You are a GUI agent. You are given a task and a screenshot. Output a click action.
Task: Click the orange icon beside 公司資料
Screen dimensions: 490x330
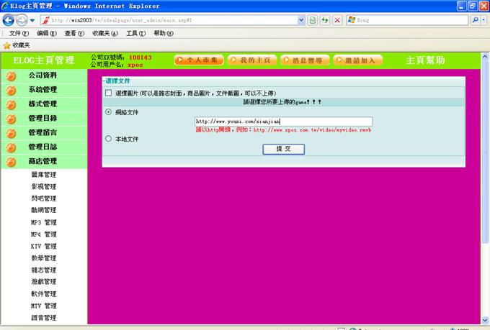tap(11, 75)
